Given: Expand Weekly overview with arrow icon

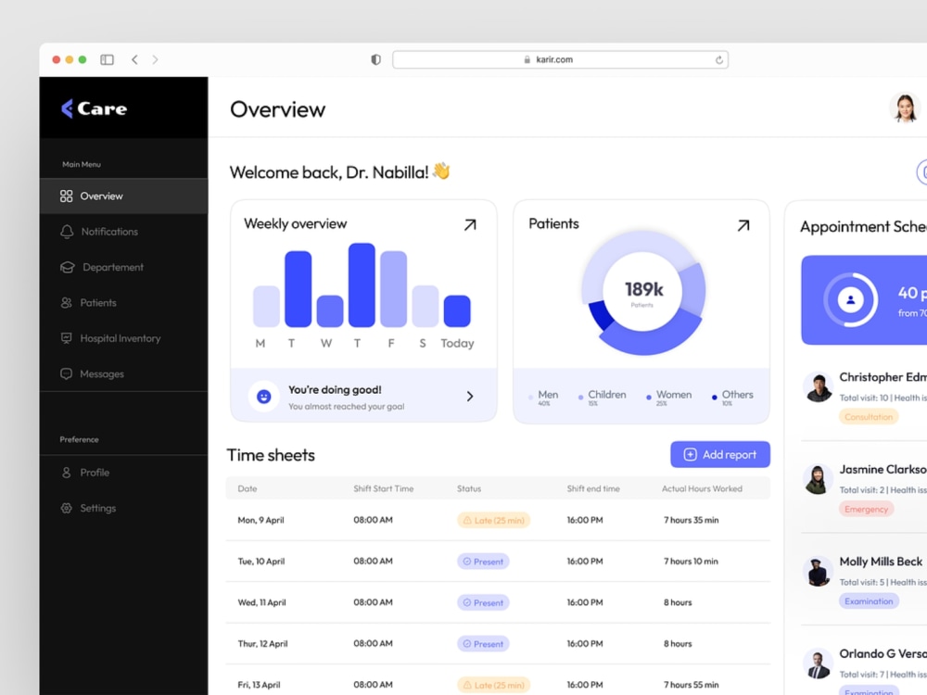Looking at the screenshot, I should 470,224.
